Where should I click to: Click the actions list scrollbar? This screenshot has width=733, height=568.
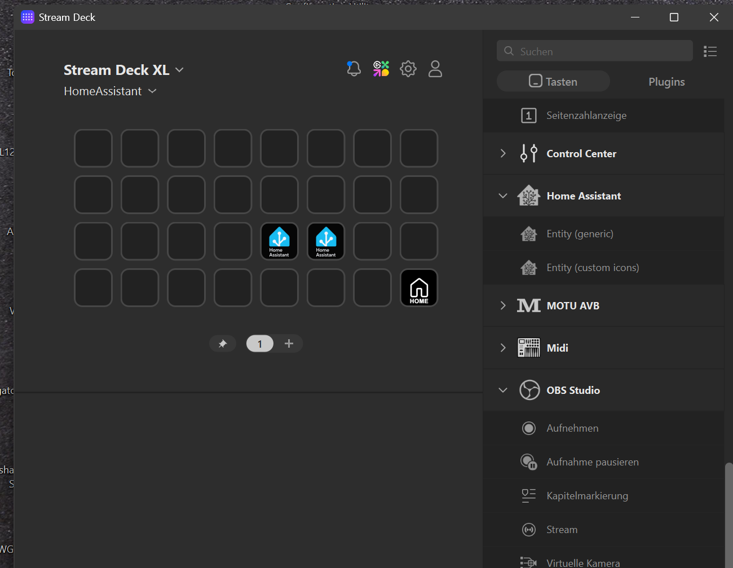[x=728, y=514]
